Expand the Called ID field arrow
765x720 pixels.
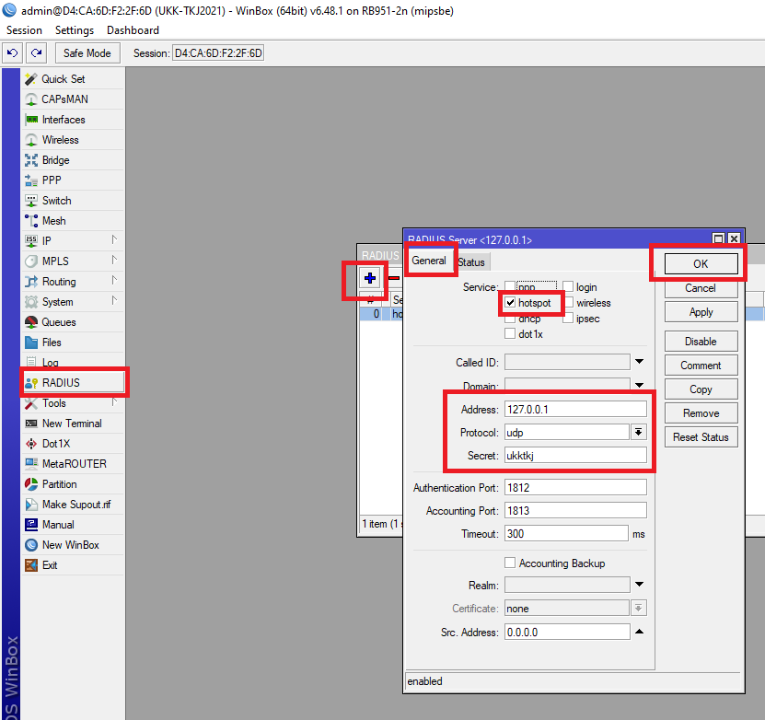coord(639,362)
